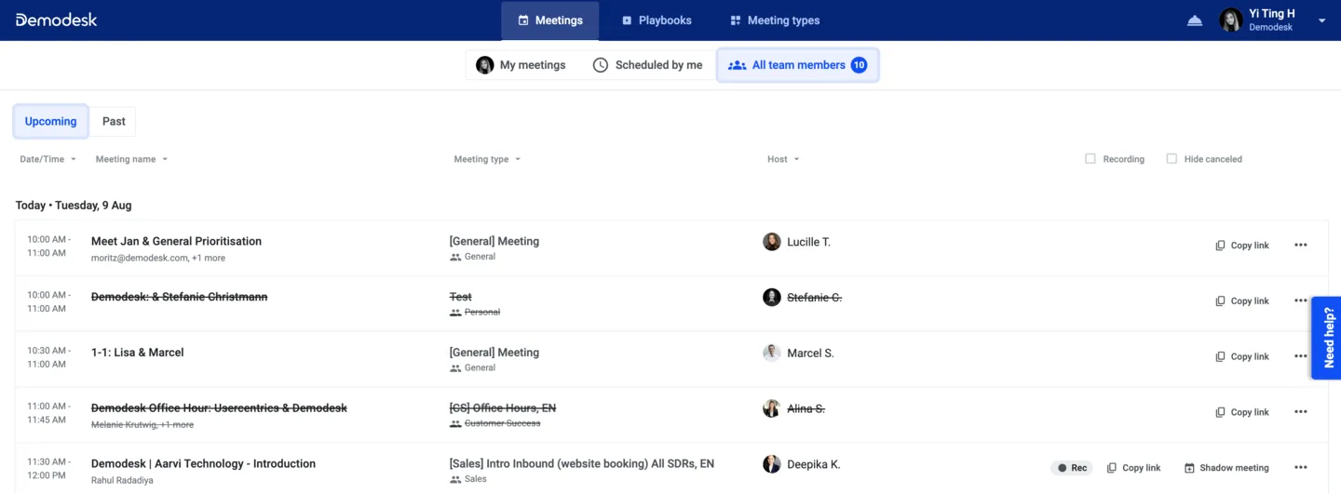Screen dimensions: 1341x494
Task: Open more options for Lucille T. meeting
Action: click(1301, 246)
